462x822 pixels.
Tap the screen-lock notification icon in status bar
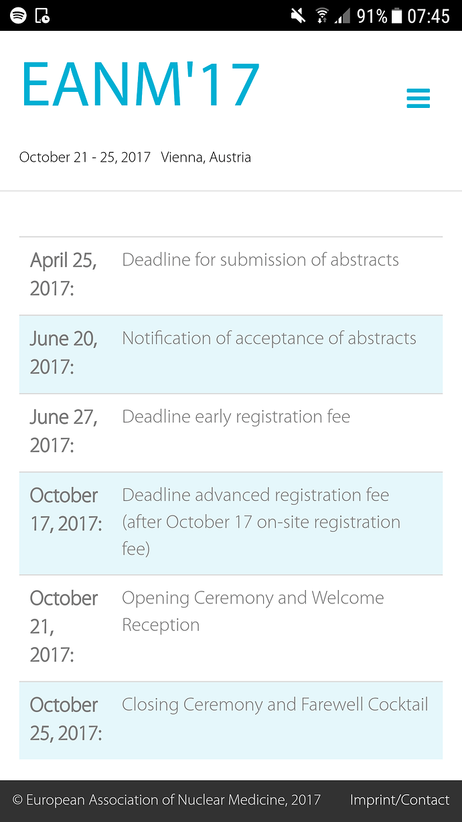click(x=42, y=15)
